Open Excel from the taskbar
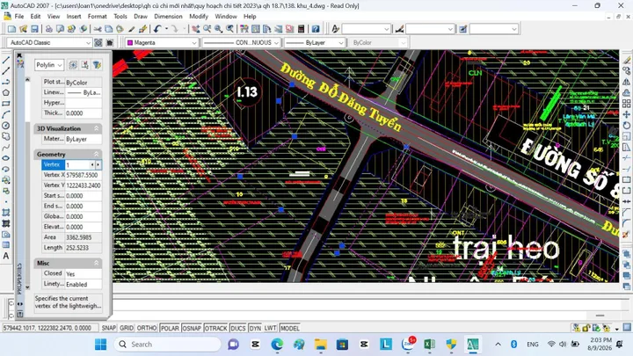The height and width of the screenshot is (356, 633). click(x=429, y=345)
